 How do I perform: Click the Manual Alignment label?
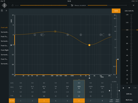click(x=80, y=5)
